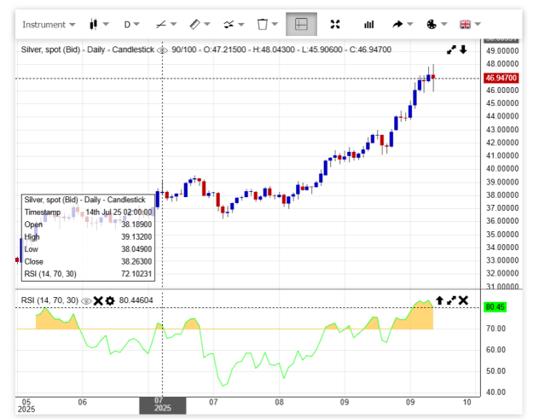Click the Low 38.04900 tooltip value
533x419 pixels.
click(136, 249)
